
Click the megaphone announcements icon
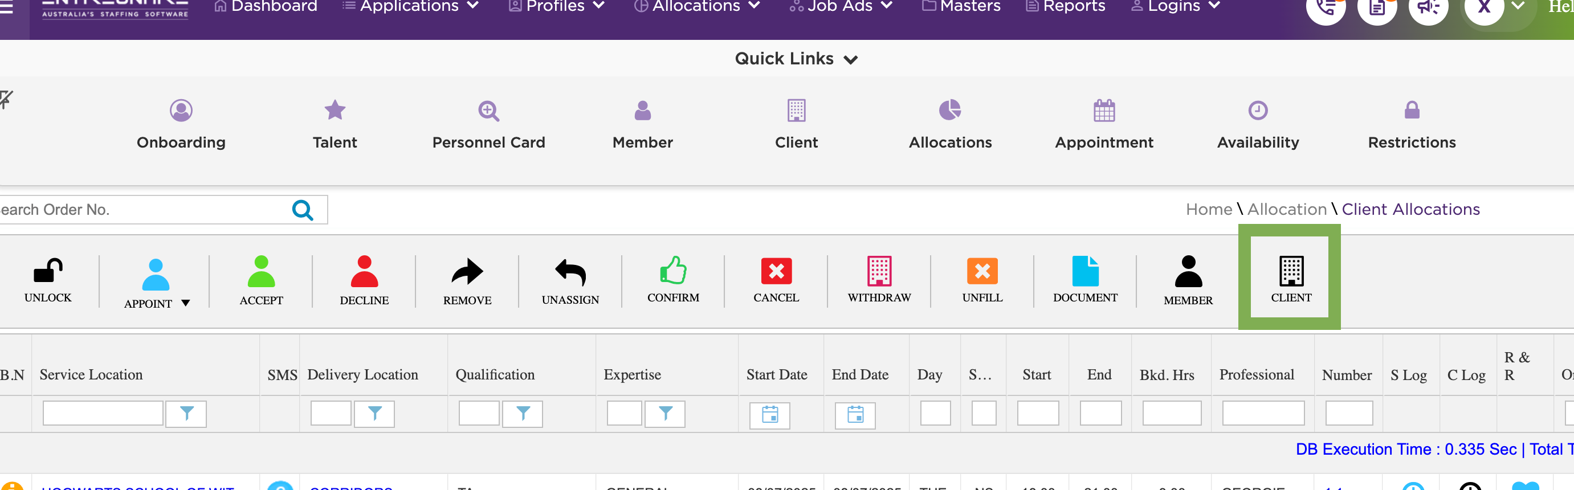coord(1428,7)
